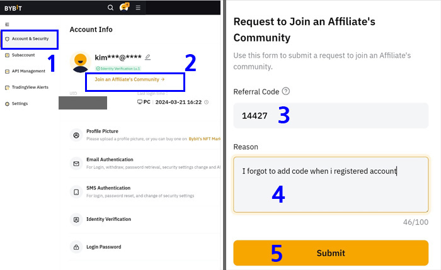Click Join an Affiliate's Community link
The height and width of the screenshot is (270, 441).
(x=130, y=79)
